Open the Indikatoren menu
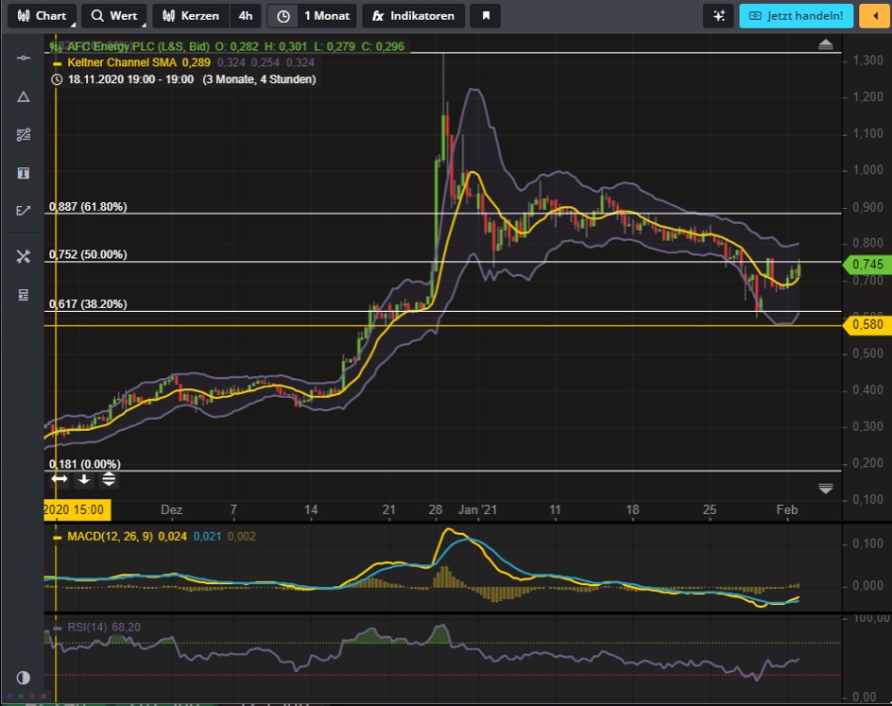This screenshot has height=706, width=892. [x=413, y=16]
